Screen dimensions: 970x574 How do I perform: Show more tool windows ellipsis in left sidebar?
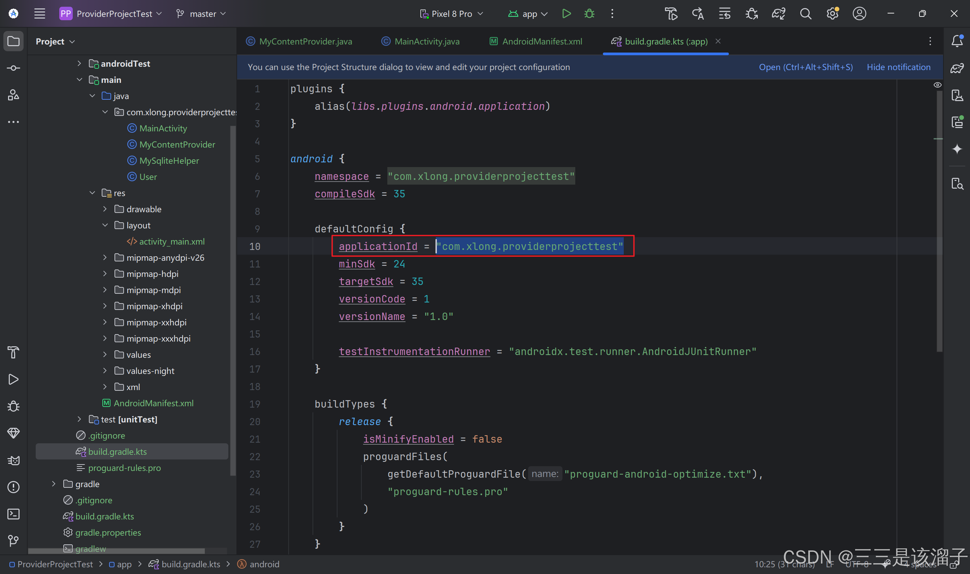coord(13,122)
